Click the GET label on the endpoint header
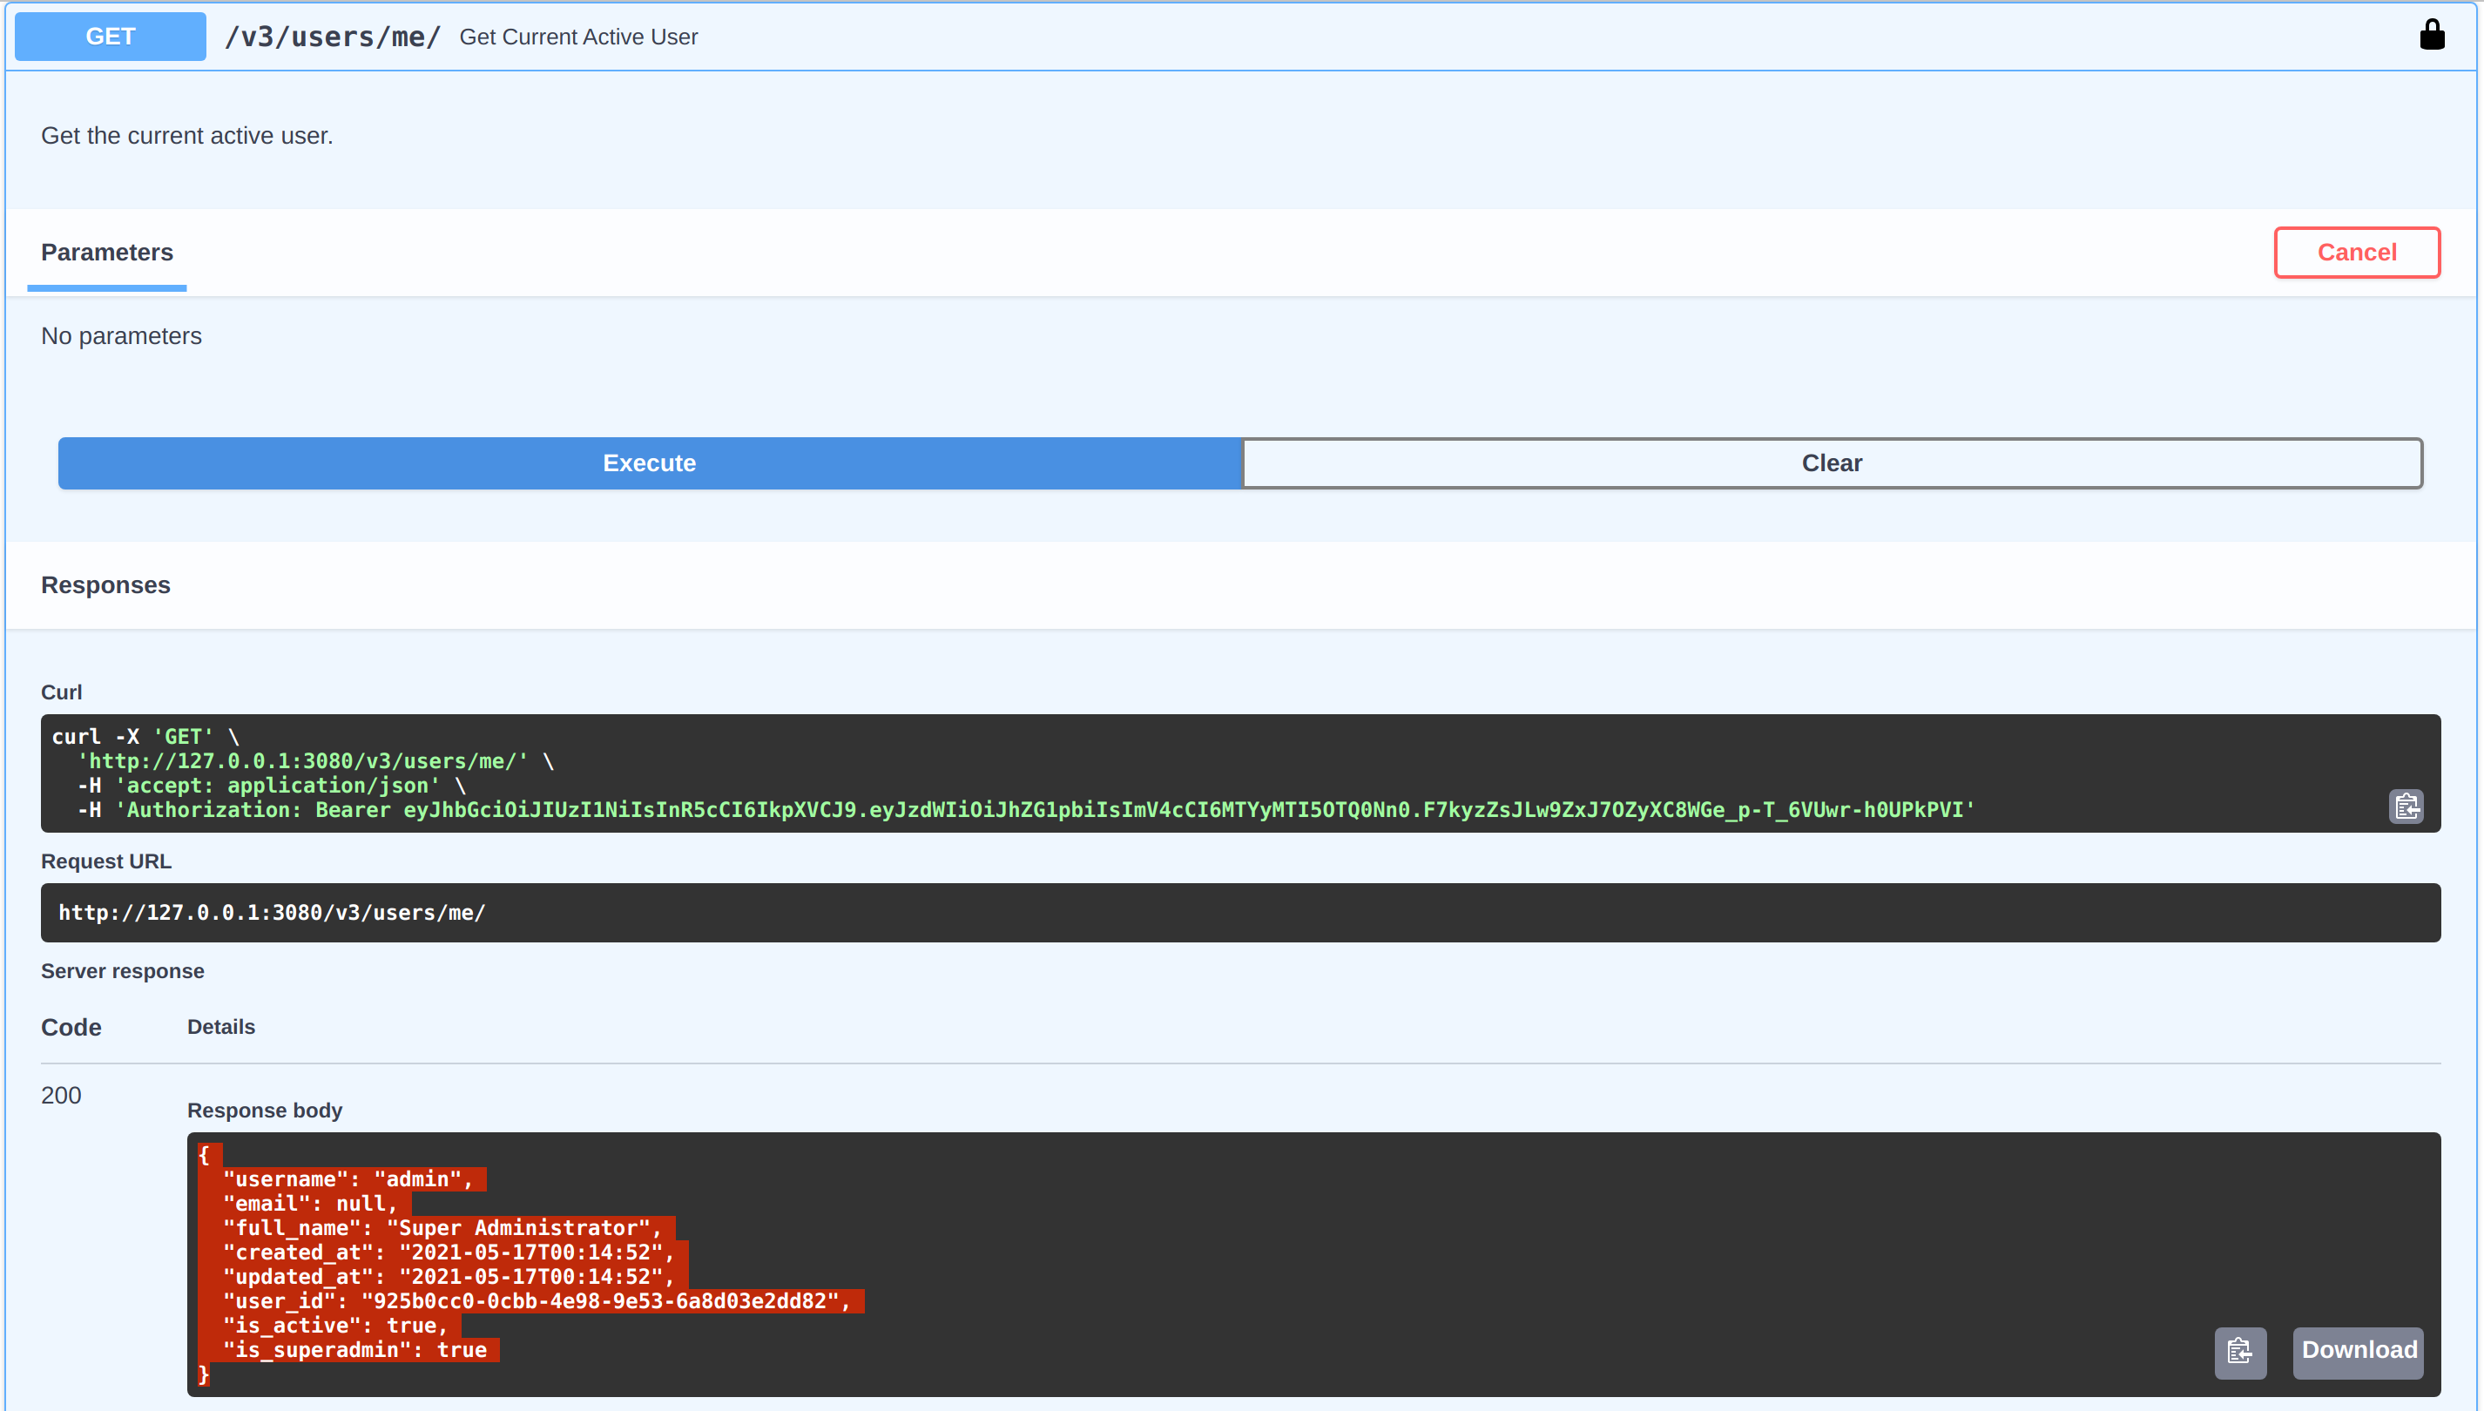 pyautogui.click(x=110, y=36)
